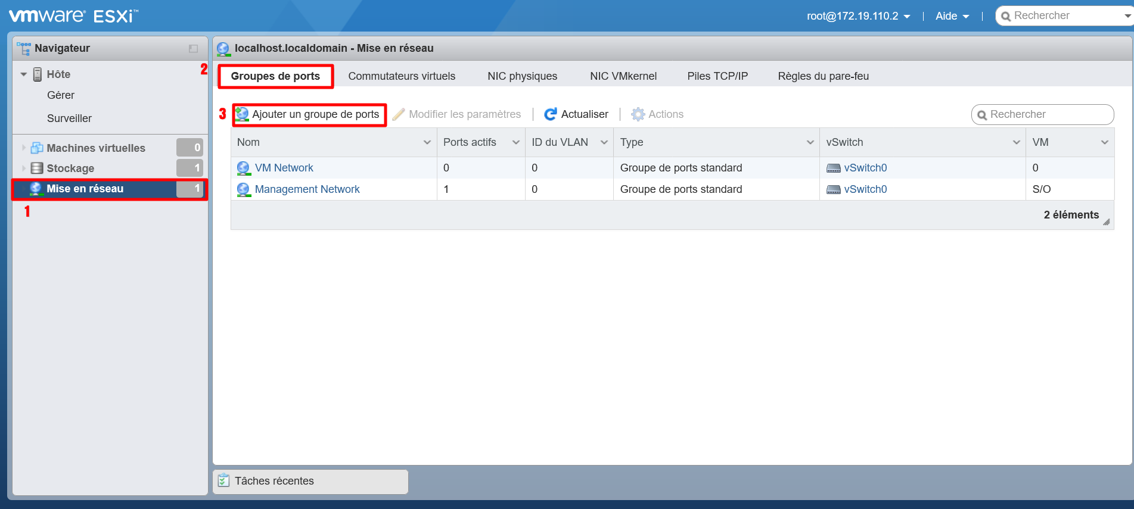Open the root@172.19.110.2 user dropdown
Image resolution: width=1134 pixels, height=509 pixels.
coord(858,16)
